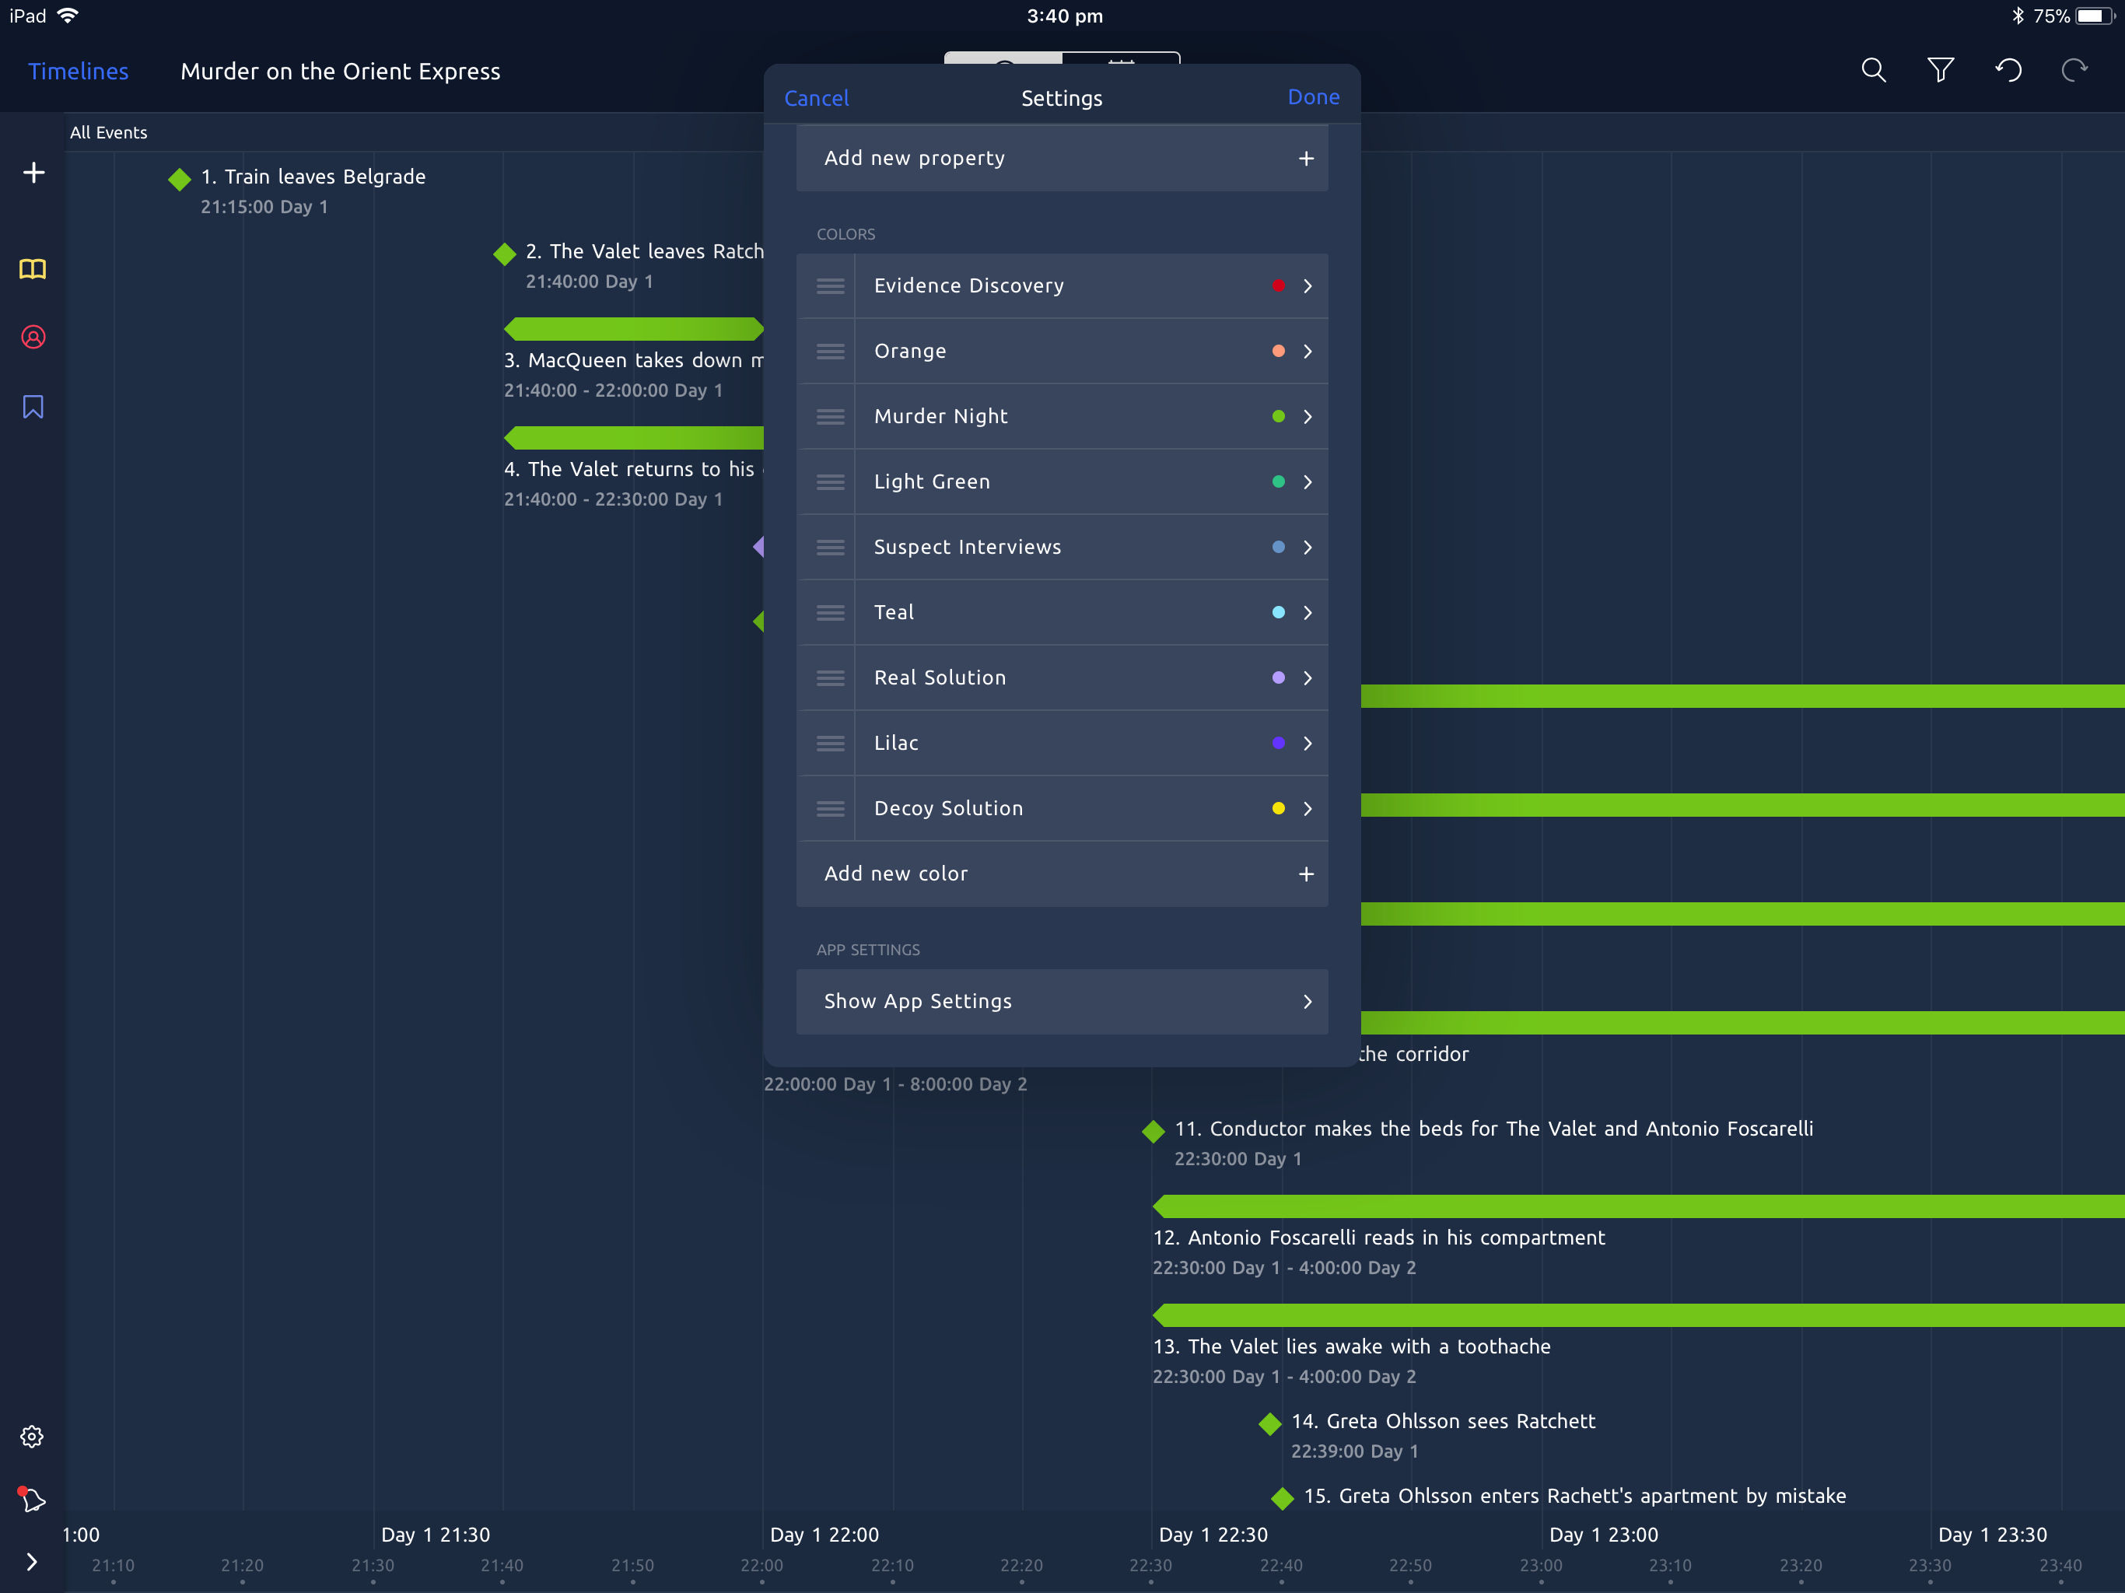Grab reorder handle for Lilac

tap(830, 744)
